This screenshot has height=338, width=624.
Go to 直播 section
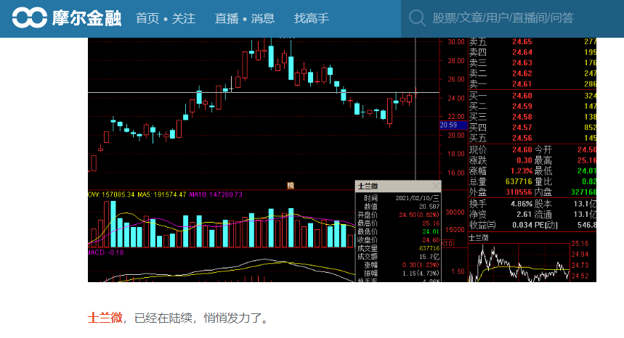227,18
